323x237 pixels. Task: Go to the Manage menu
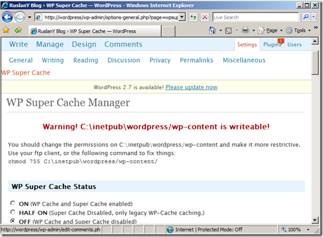[50, 44]
